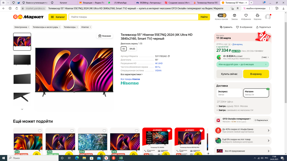Favorite the М.Видео TCL card heart
The width and height of the screenshot is (287, 161).
[x=169, y=131]
